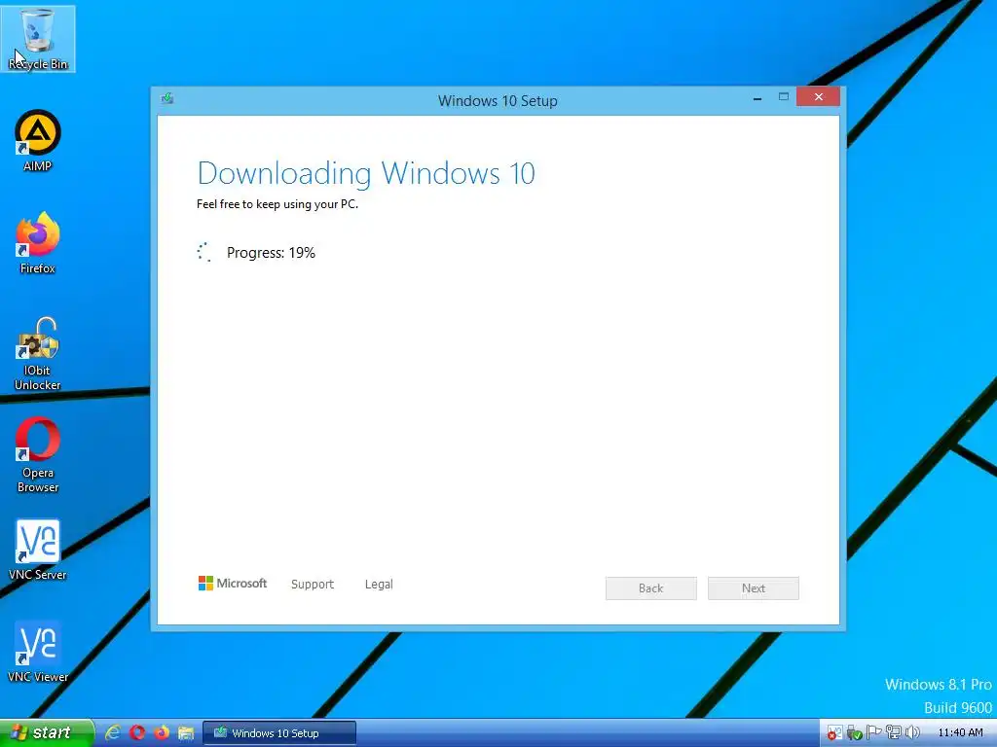Click the Next button
The height and width of the screenshot is (747, 997).
point(754,588)
